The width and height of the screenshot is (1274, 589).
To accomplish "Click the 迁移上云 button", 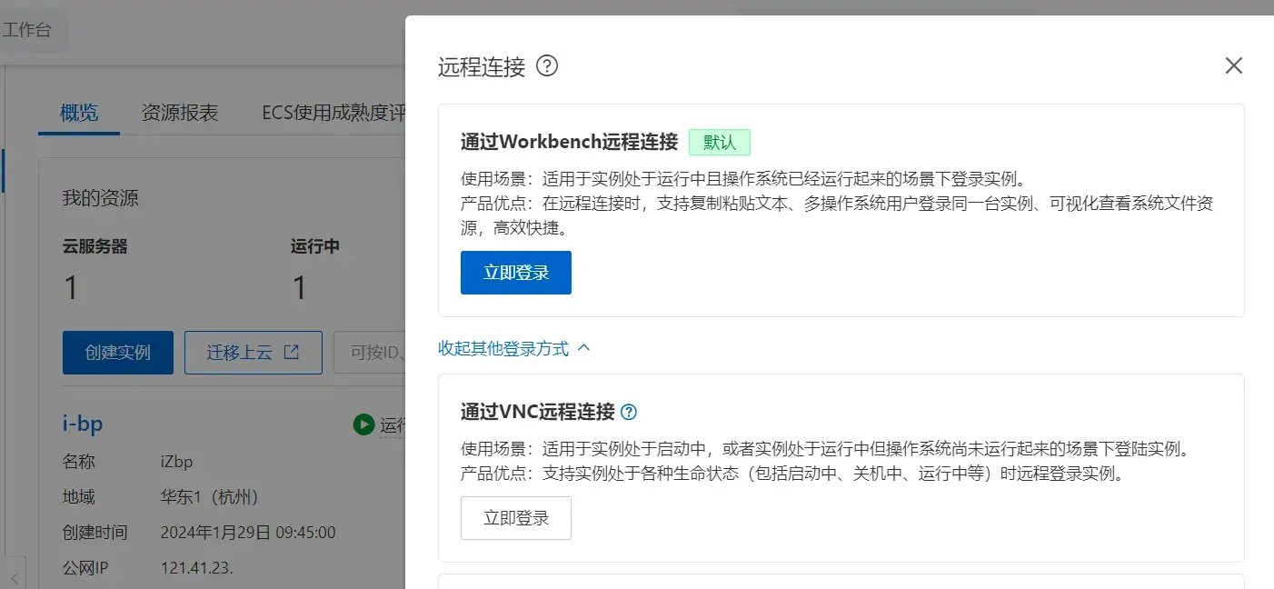I will [254, 353].
